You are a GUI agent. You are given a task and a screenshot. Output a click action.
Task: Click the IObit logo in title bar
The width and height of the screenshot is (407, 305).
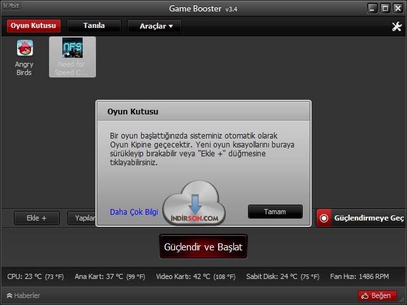pos(11,6)
